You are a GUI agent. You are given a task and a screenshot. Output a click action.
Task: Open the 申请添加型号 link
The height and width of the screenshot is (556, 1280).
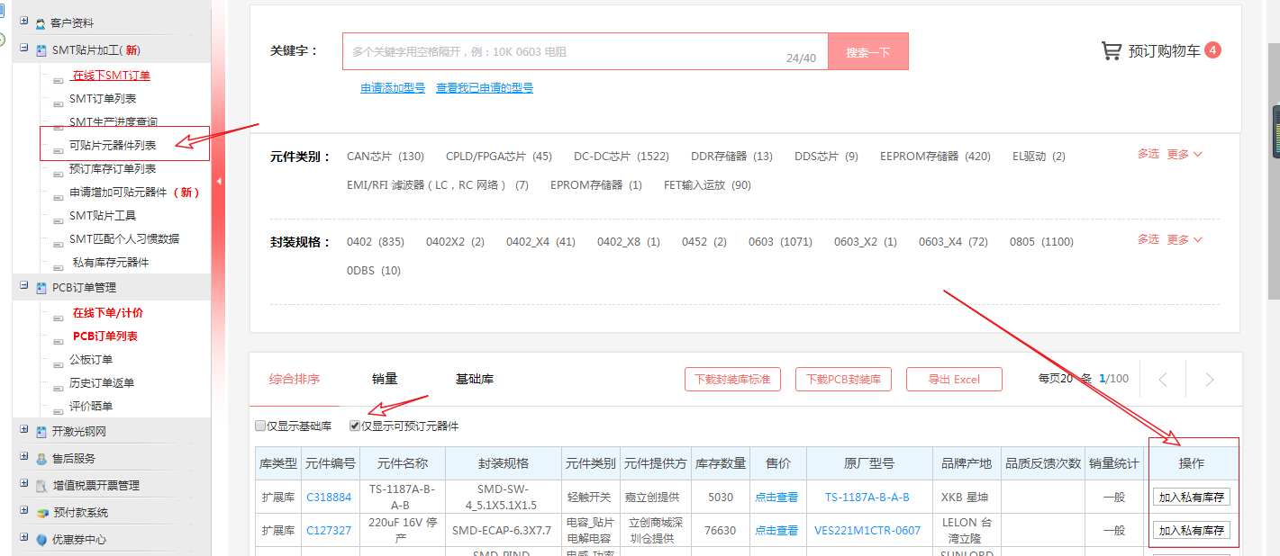(x=393, y=88)
